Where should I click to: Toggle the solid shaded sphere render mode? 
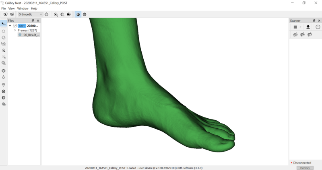78,14
